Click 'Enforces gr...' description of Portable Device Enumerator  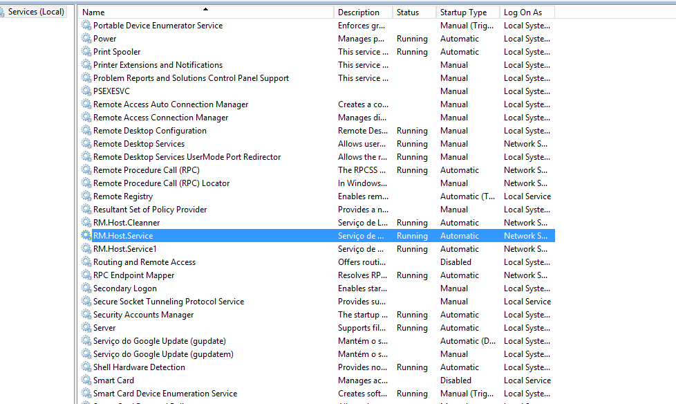(362, 26)
